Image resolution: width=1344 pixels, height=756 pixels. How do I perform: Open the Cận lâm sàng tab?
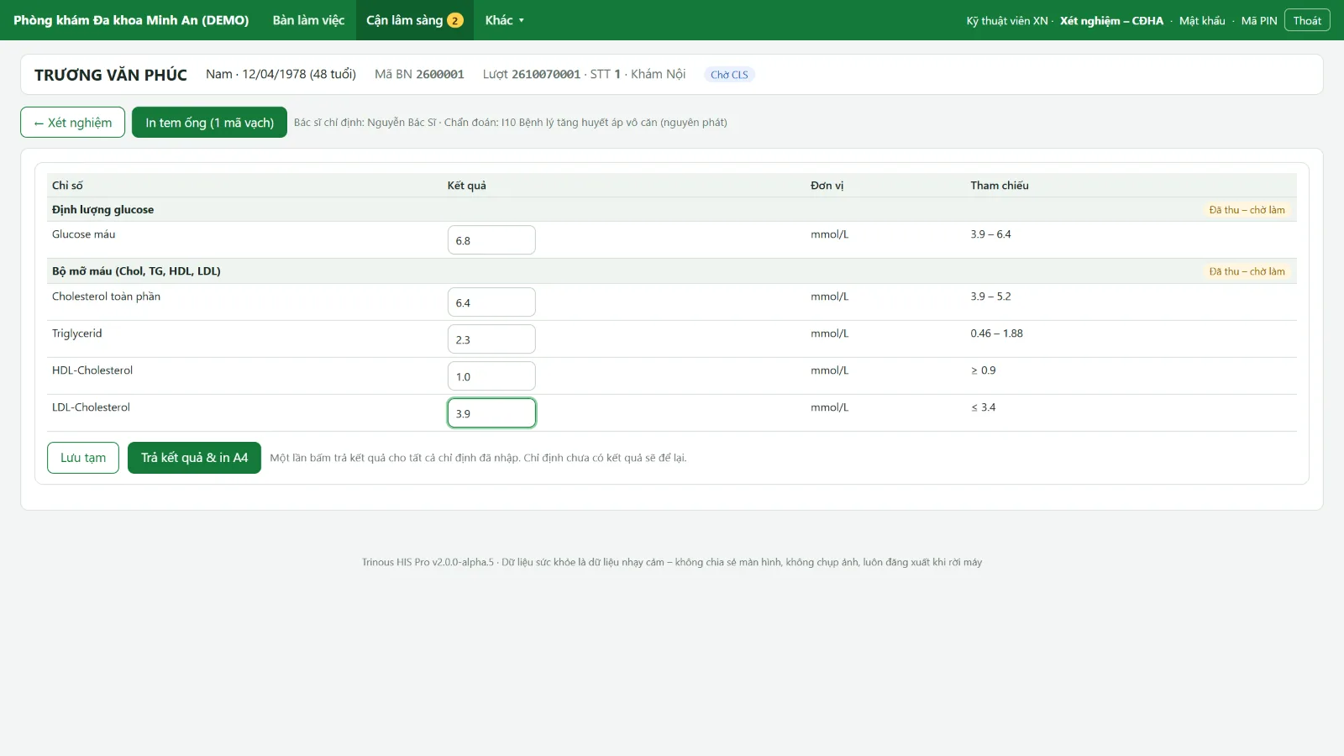click(415, 20)
